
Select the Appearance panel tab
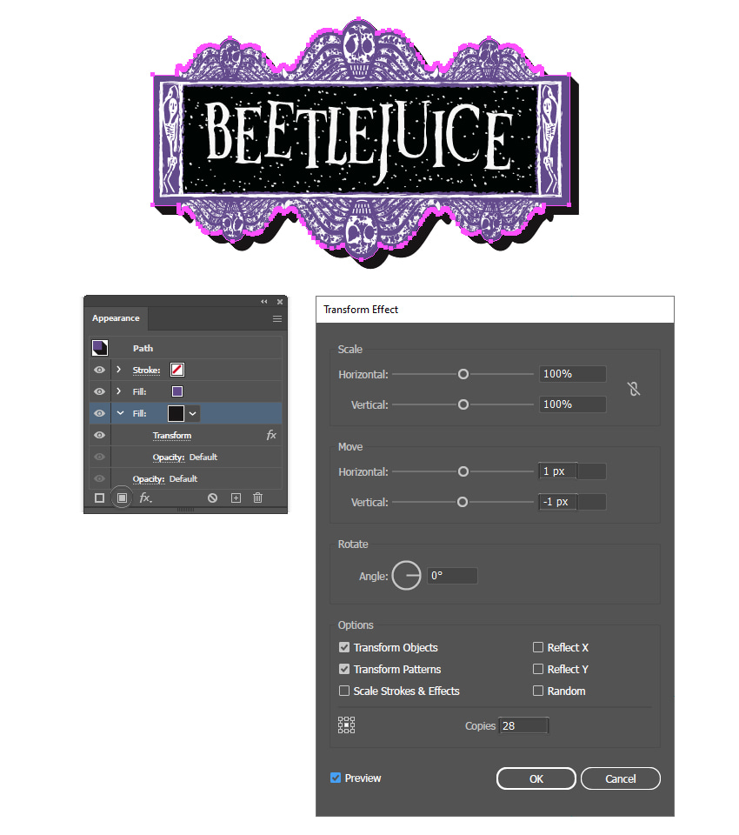point(116,318)
